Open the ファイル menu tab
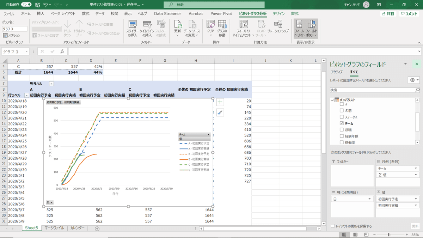 pos(9,14)
